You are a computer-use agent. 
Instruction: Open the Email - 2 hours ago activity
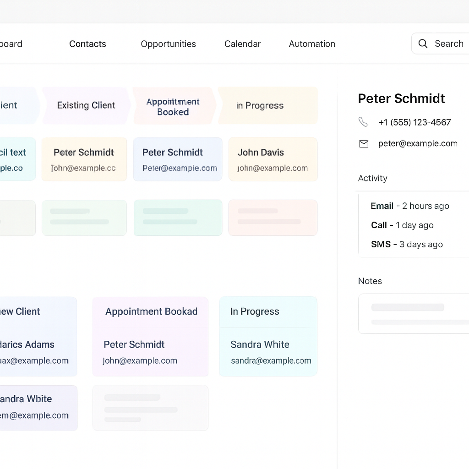(410, 206)
